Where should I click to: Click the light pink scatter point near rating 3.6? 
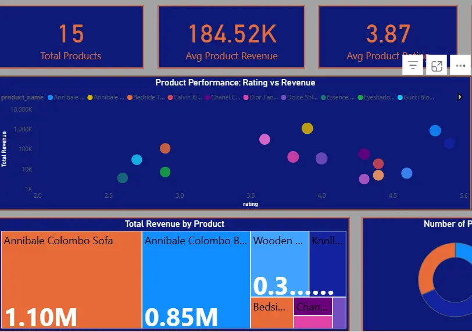tap(264, 140)
